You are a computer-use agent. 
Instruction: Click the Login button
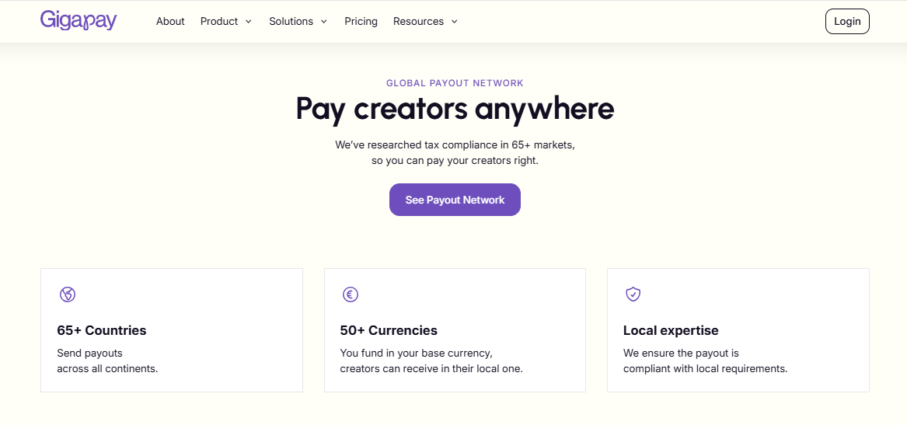coord(847,22)
